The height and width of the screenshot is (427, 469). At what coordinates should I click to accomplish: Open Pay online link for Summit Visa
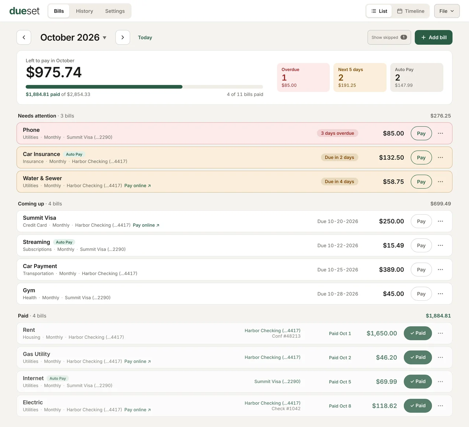tap(146, 225)
